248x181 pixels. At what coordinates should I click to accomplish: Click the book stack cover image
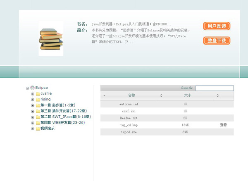pos(51,38)
